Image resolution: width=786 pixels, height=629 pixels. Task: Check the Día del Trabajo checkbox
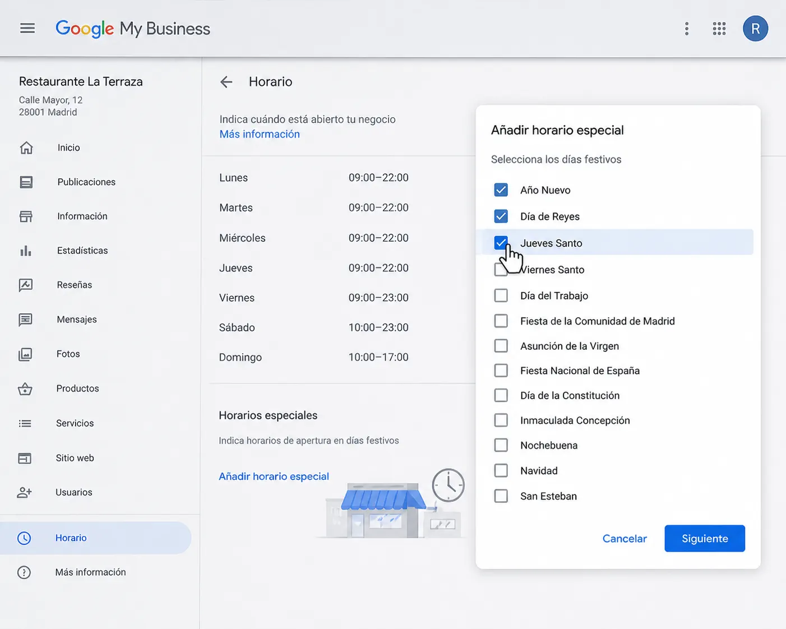[501, 295]
